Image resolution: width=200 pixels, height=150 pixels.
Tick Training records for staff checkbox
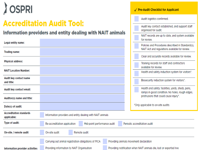(x=137, y=65)
